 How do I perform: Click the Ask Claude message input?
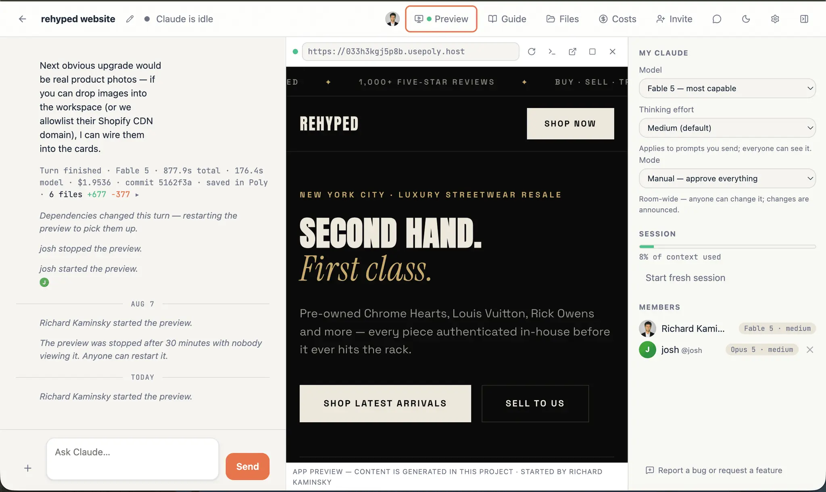pos(133,459)
